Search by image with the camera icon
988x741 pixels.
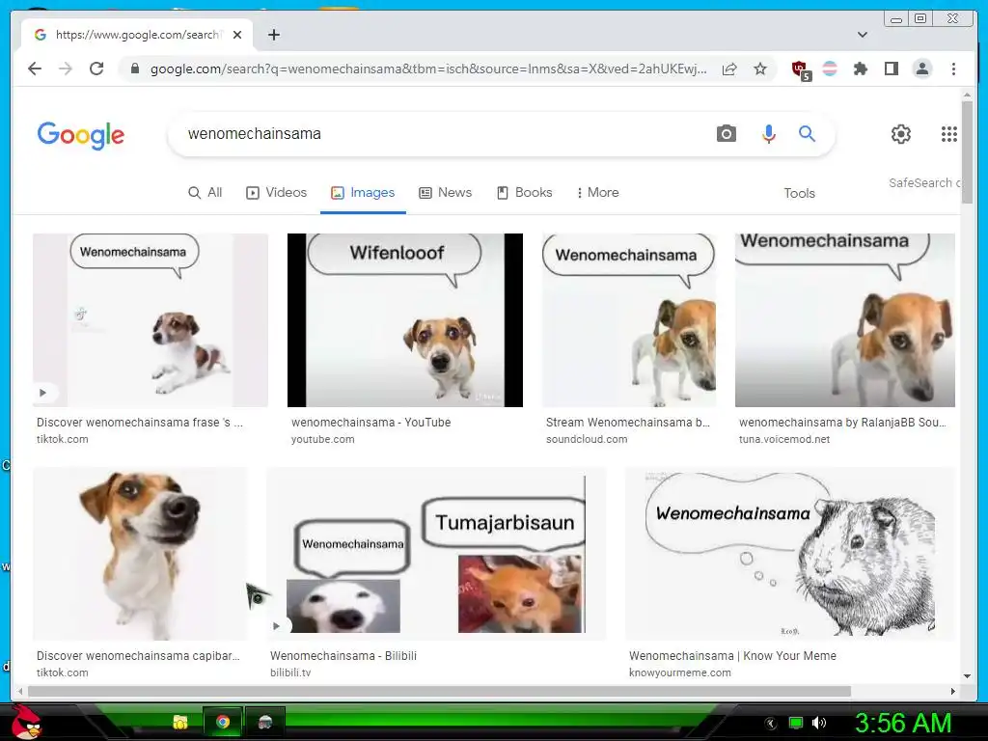pyautogui.click(x=726, y=133)
